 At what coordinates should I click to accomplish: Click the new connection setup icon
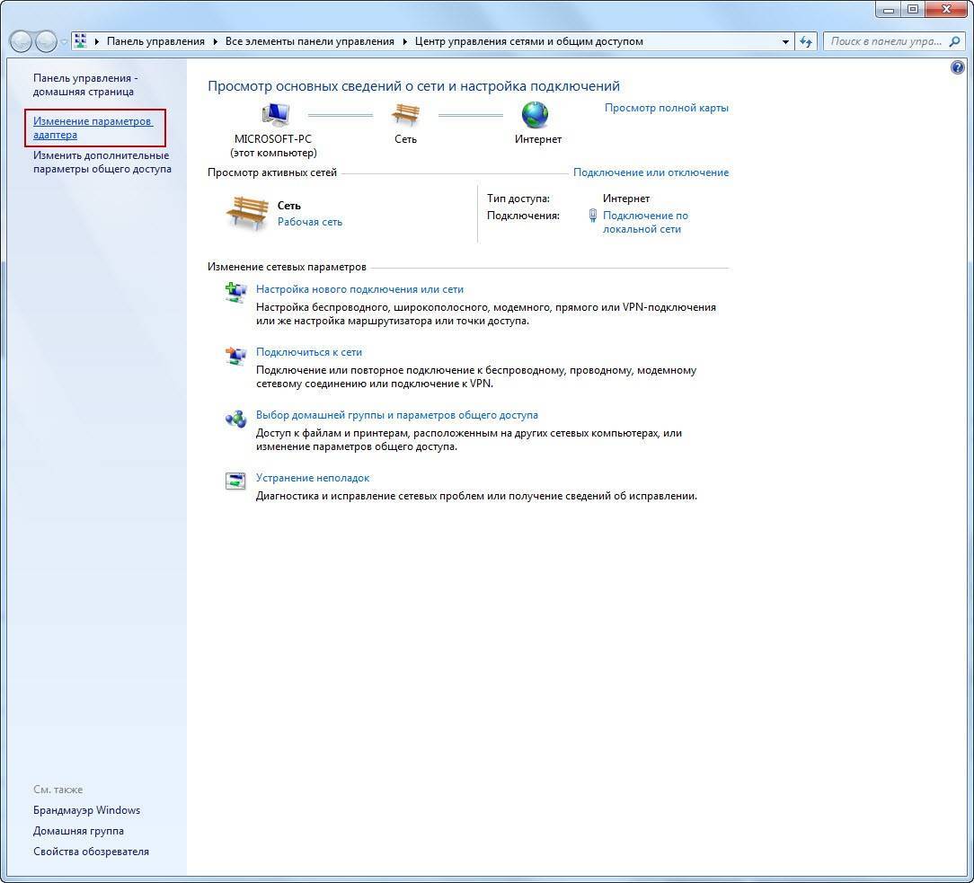coord(235,292)
